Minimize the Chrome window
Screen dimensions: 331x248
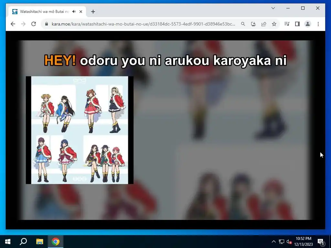288,8
